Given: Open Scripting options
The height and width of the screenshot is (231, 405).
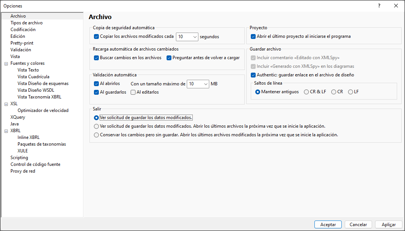Looking at the screenshot, I should tap(19, 157).
